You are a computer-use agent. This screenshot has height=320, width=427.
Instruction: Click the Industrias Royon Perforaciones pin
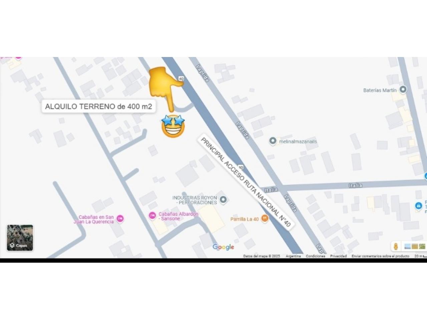pyautogui.click(x=224, y=200)
